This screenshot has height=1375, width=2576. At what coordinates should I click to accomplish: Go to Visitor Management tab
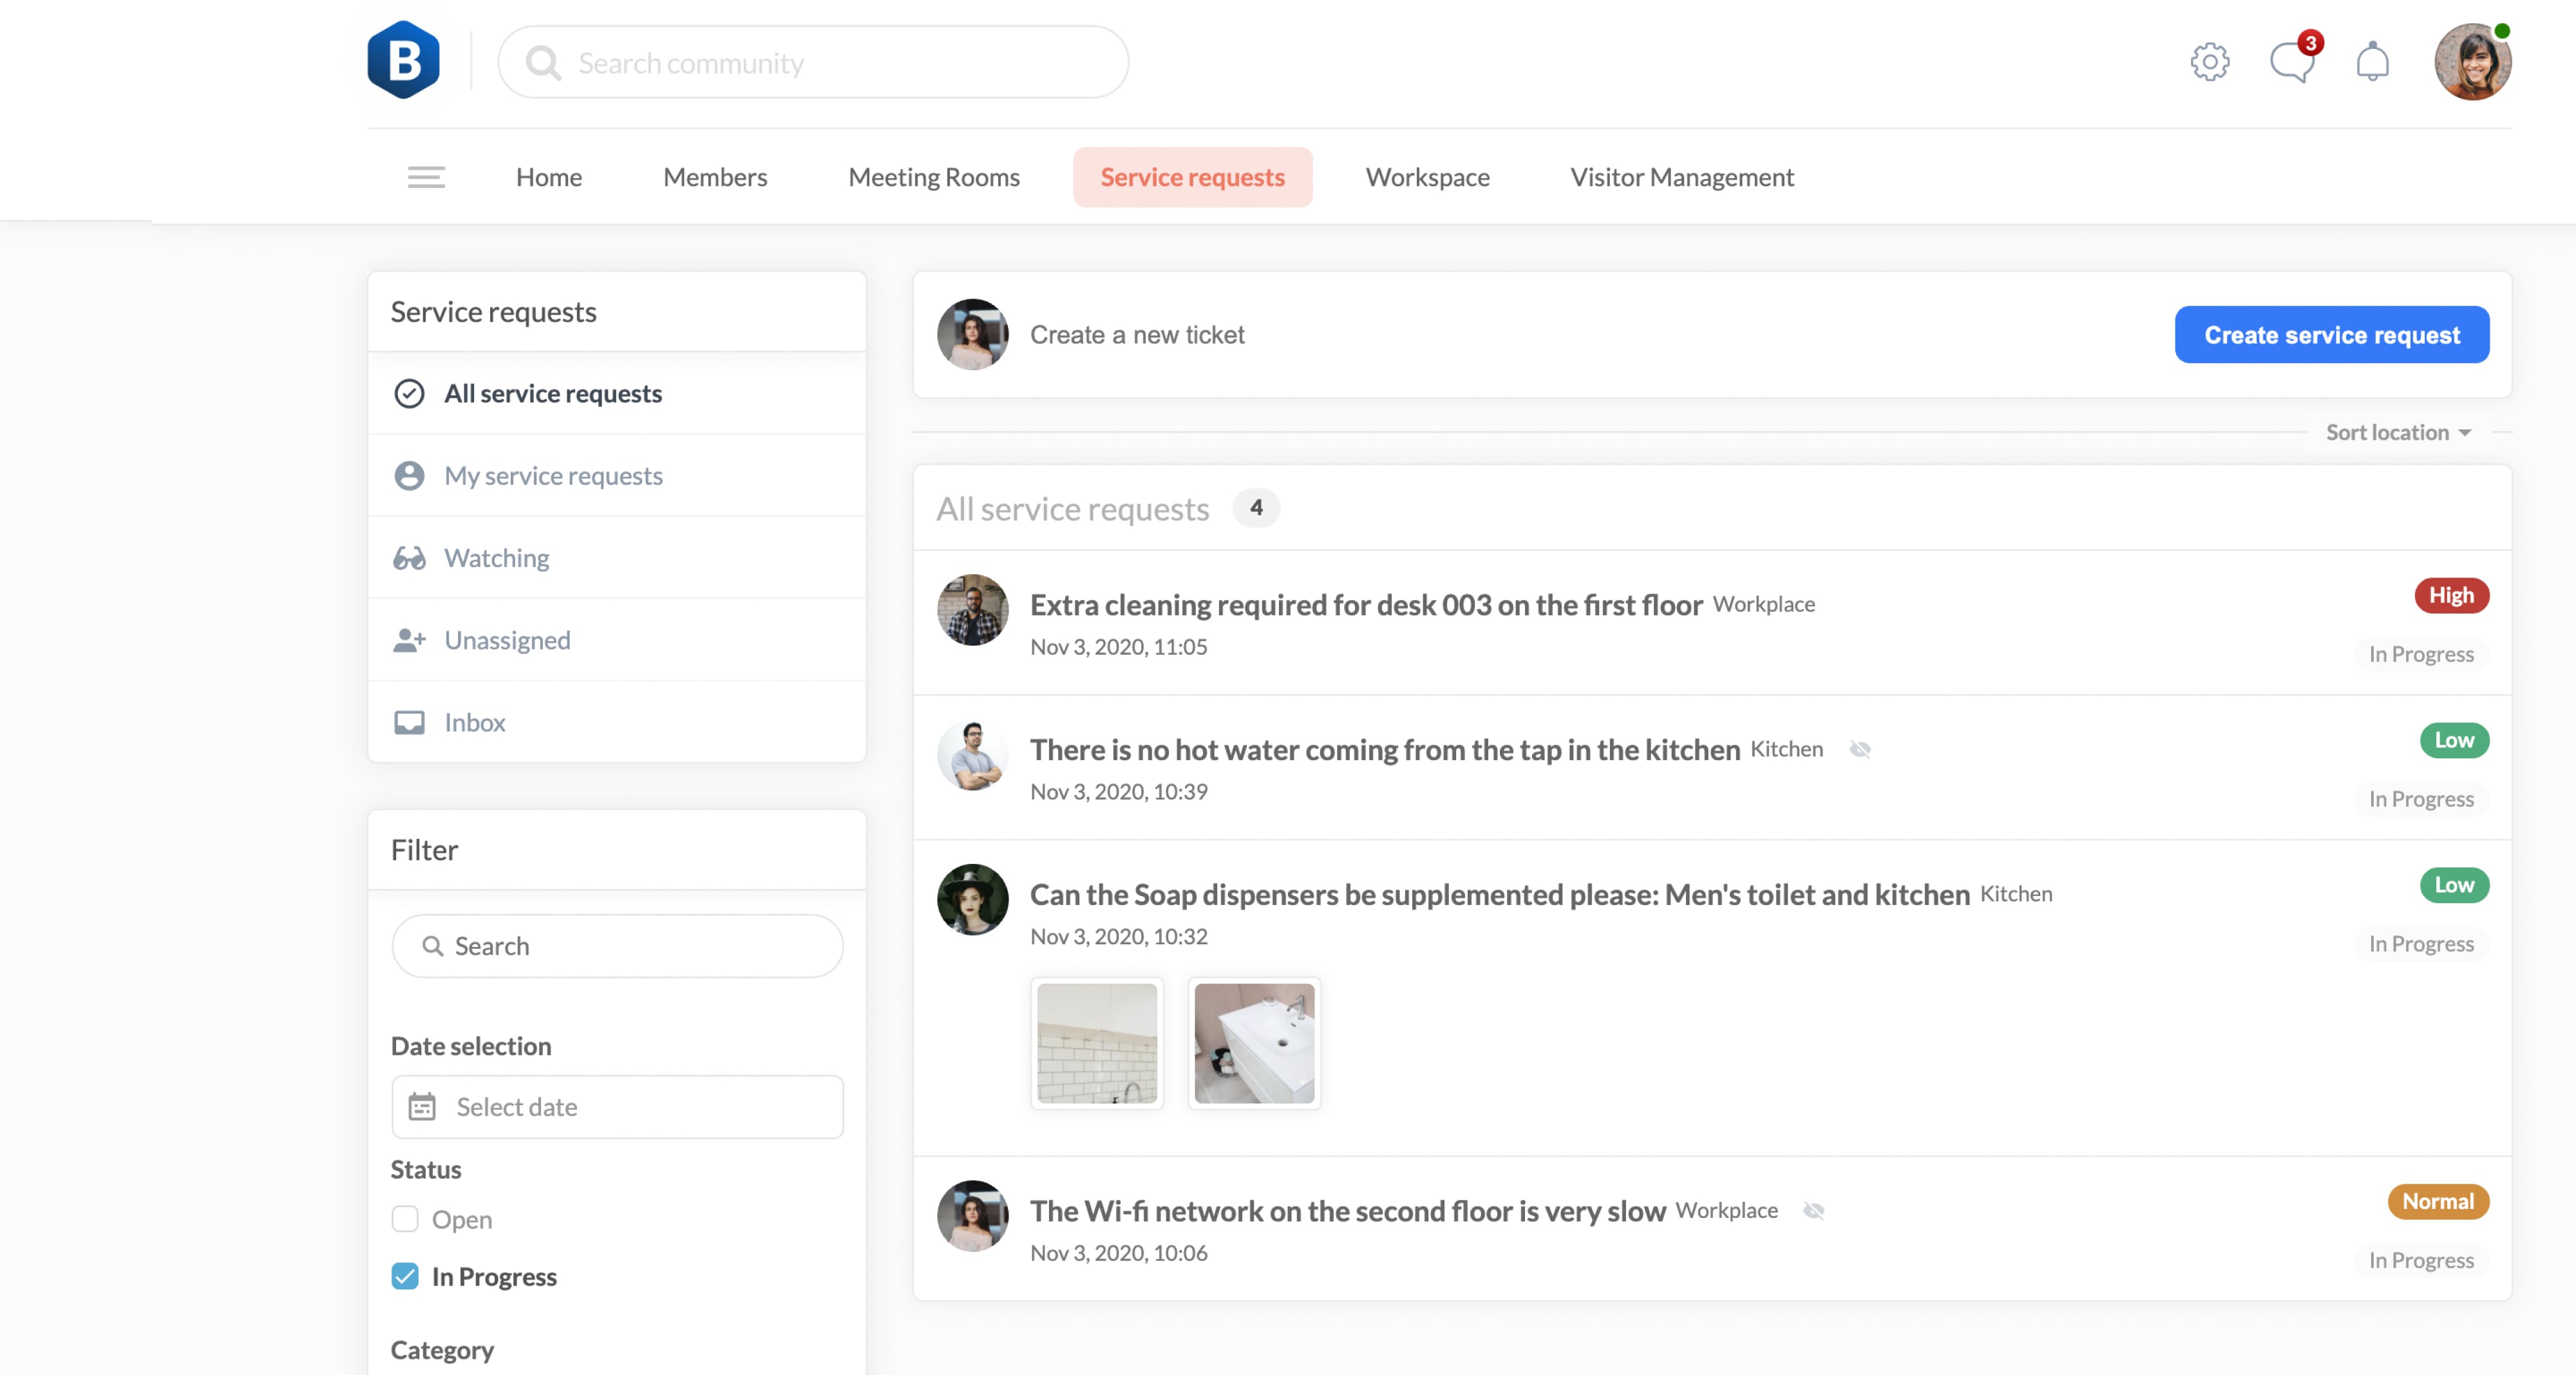tap(1682, 177)
